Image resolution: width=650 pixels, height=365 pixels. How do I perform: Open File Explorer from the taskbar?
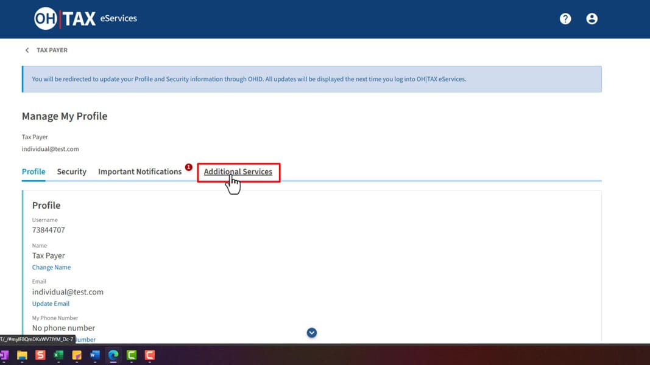[22, 355]
